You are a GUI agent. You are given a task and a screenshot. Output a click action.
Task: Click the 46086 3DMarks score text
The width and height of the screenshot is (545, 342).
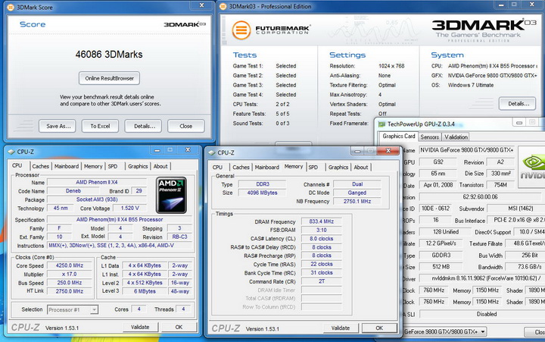coord(109,55)
